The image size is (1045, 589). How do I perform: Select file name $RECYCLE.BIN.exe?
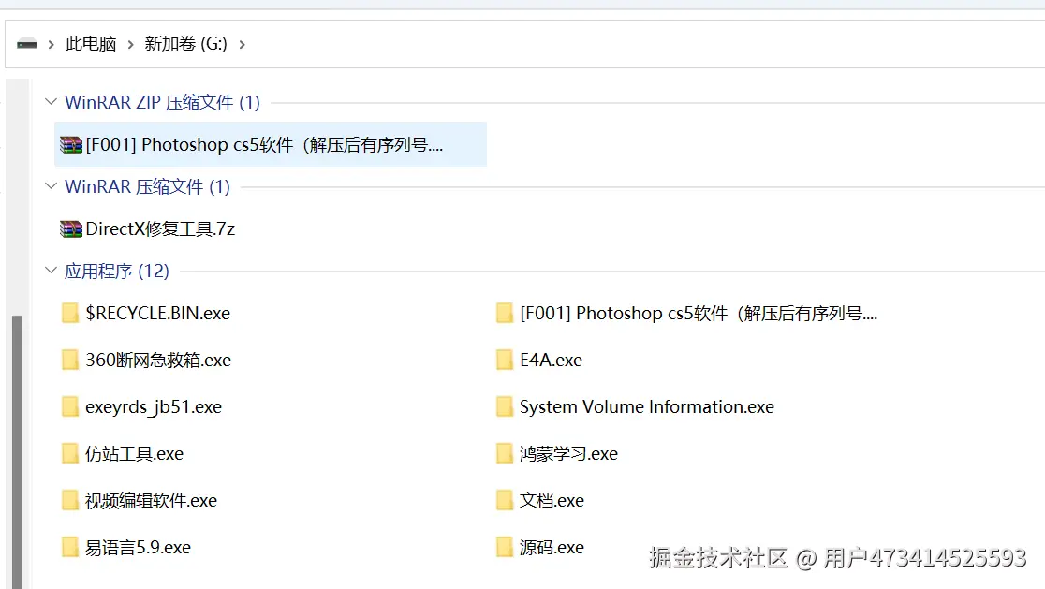pyautogui.click(x=158, y=313)
